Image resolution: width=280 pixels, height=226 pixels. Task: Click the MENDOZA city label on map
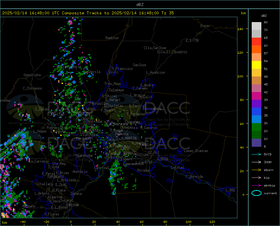point(83,114)
